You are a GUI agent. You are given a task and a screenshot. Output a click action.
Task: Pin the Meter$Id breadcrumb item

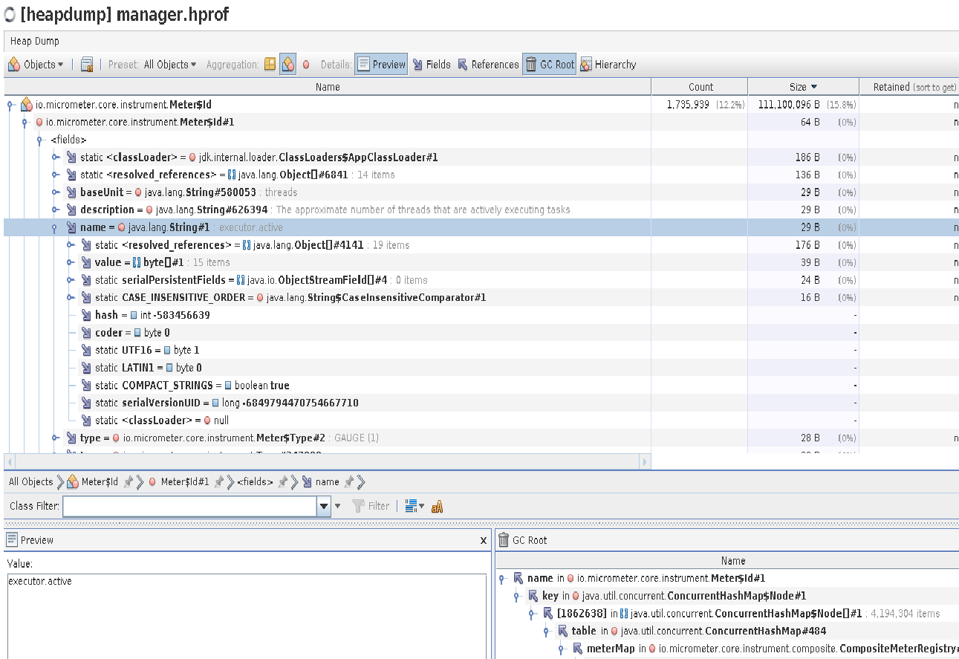pyautogui.click(x=128, y=482)
